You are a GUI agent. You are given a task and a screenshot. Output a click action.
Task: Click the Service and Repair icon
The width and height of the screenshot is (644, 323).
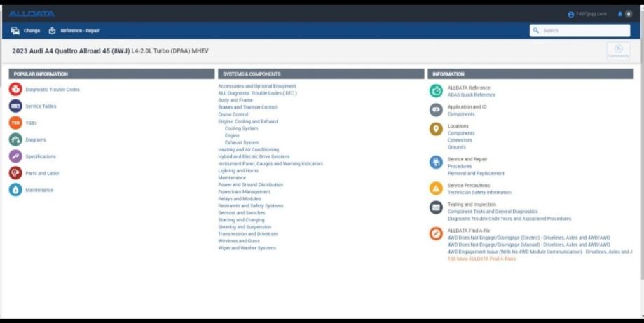(x=436, y=162)
